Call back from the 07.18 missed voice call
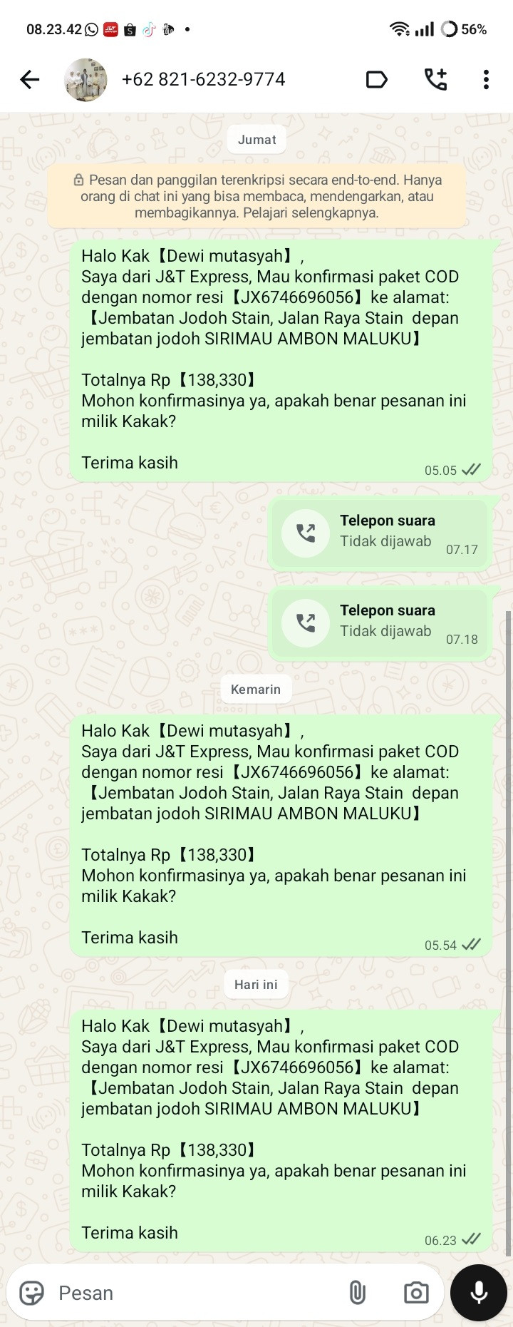Screen dimensions: 513x1327 pos(306,622)
